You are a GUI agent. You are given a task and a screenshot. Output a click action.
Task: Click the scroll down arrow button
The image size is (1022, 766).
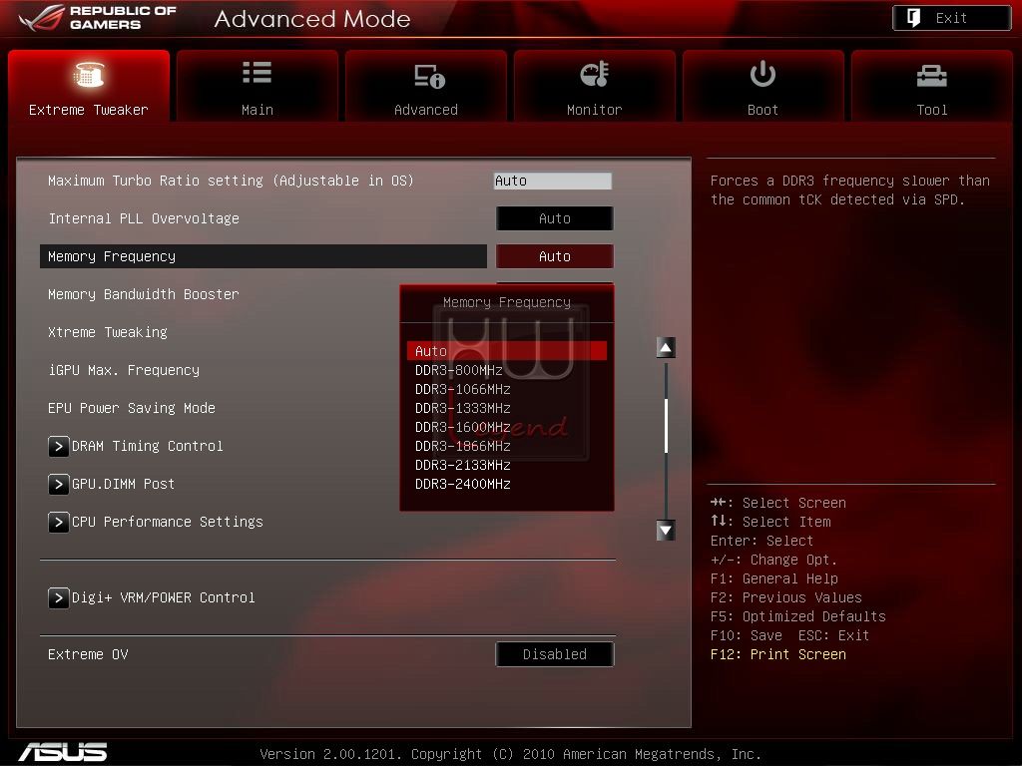click(x=666, y=531)
